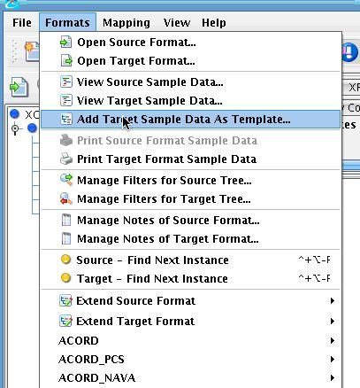Click the Manage Notes of Source Format icon
Screen dimensions: 360x388
(66, 221)
